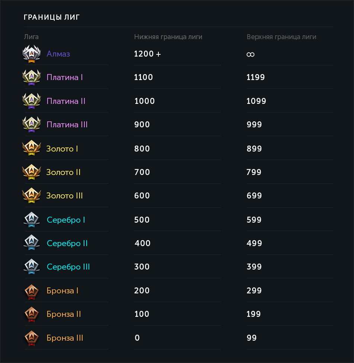Select the Серебро II league name
The width and height of the screenshot is (354, 363).
(x=67, y=243)
